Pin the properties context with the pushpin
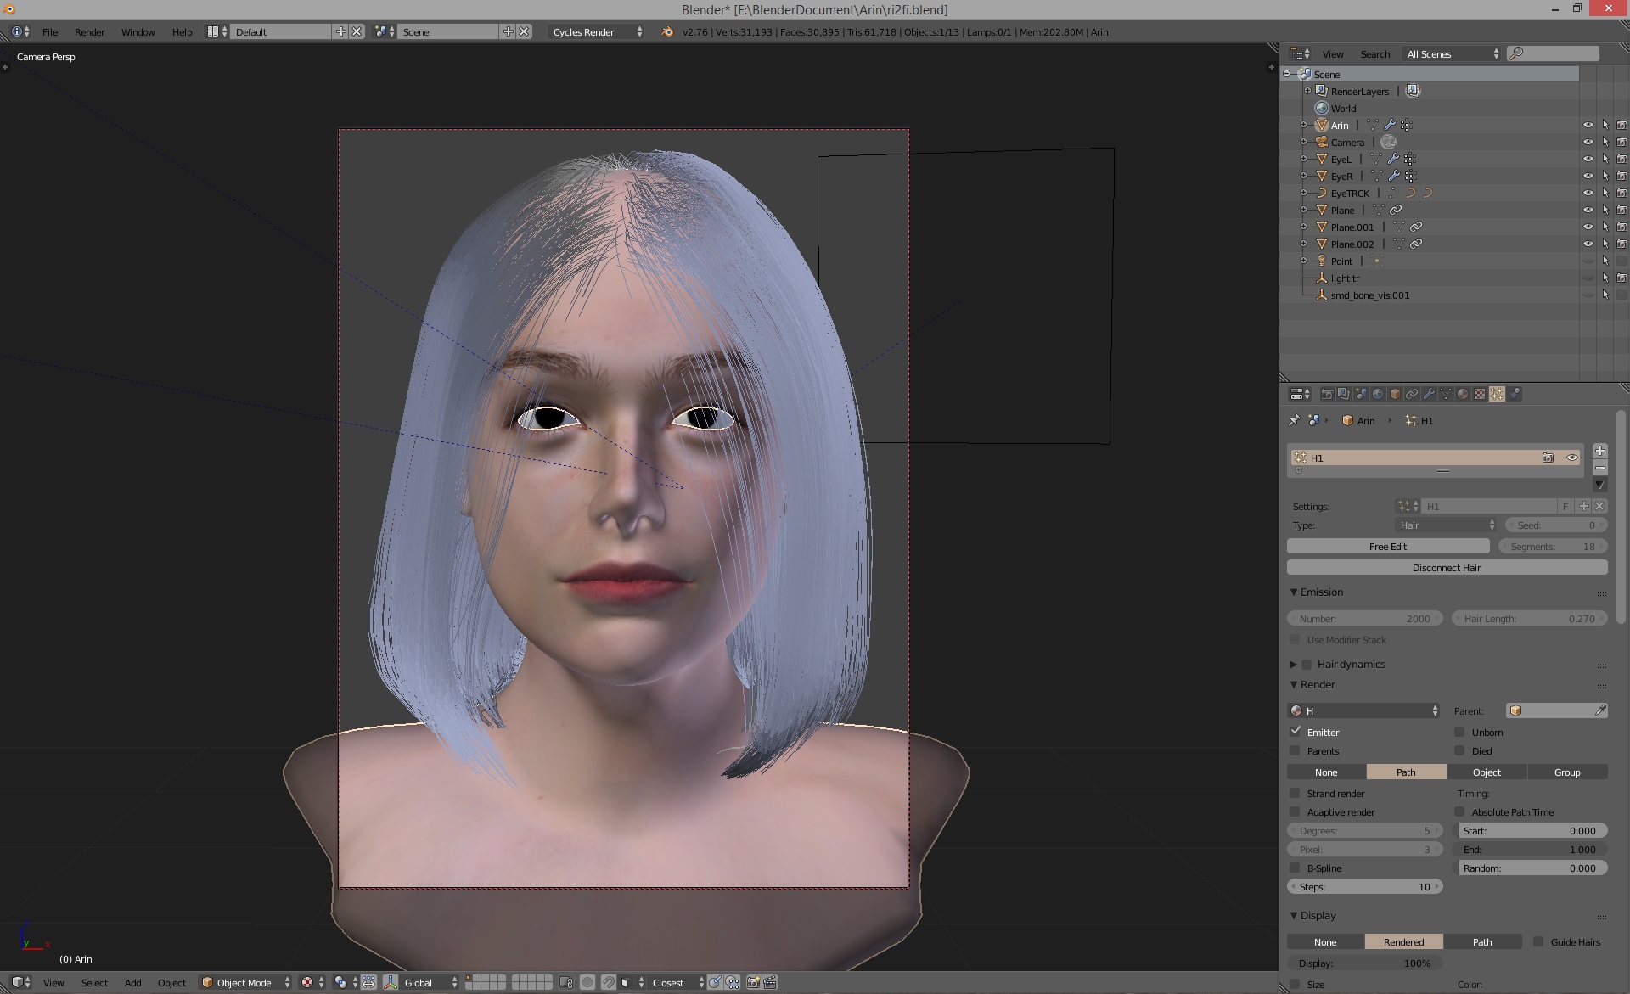This screenshot has height=994, width=1630. point(1294,420)
